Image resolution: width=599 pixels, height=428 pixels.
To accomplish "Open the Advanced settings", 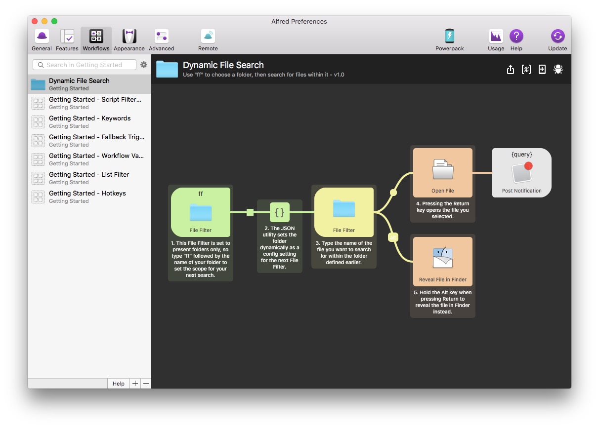I will [x=161, y=39].
